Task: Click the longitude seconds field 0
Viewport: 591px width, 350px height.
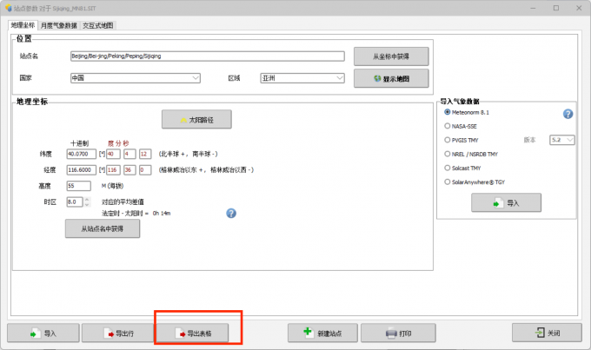Action: 145,170
